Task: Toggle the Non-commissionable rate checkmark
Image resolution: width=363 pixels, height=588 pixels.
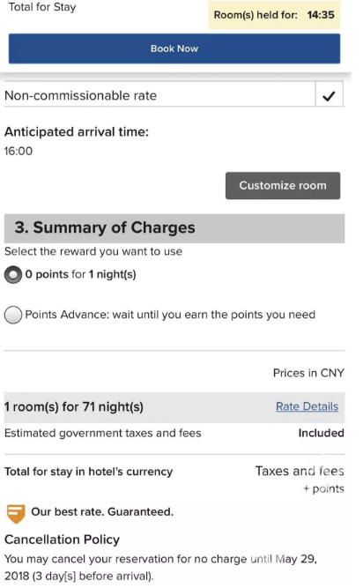Action: 329,96
